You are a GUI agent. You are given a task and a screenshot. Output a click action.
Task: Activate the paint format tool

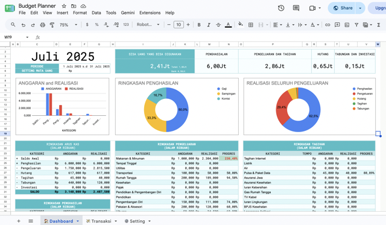52,25
